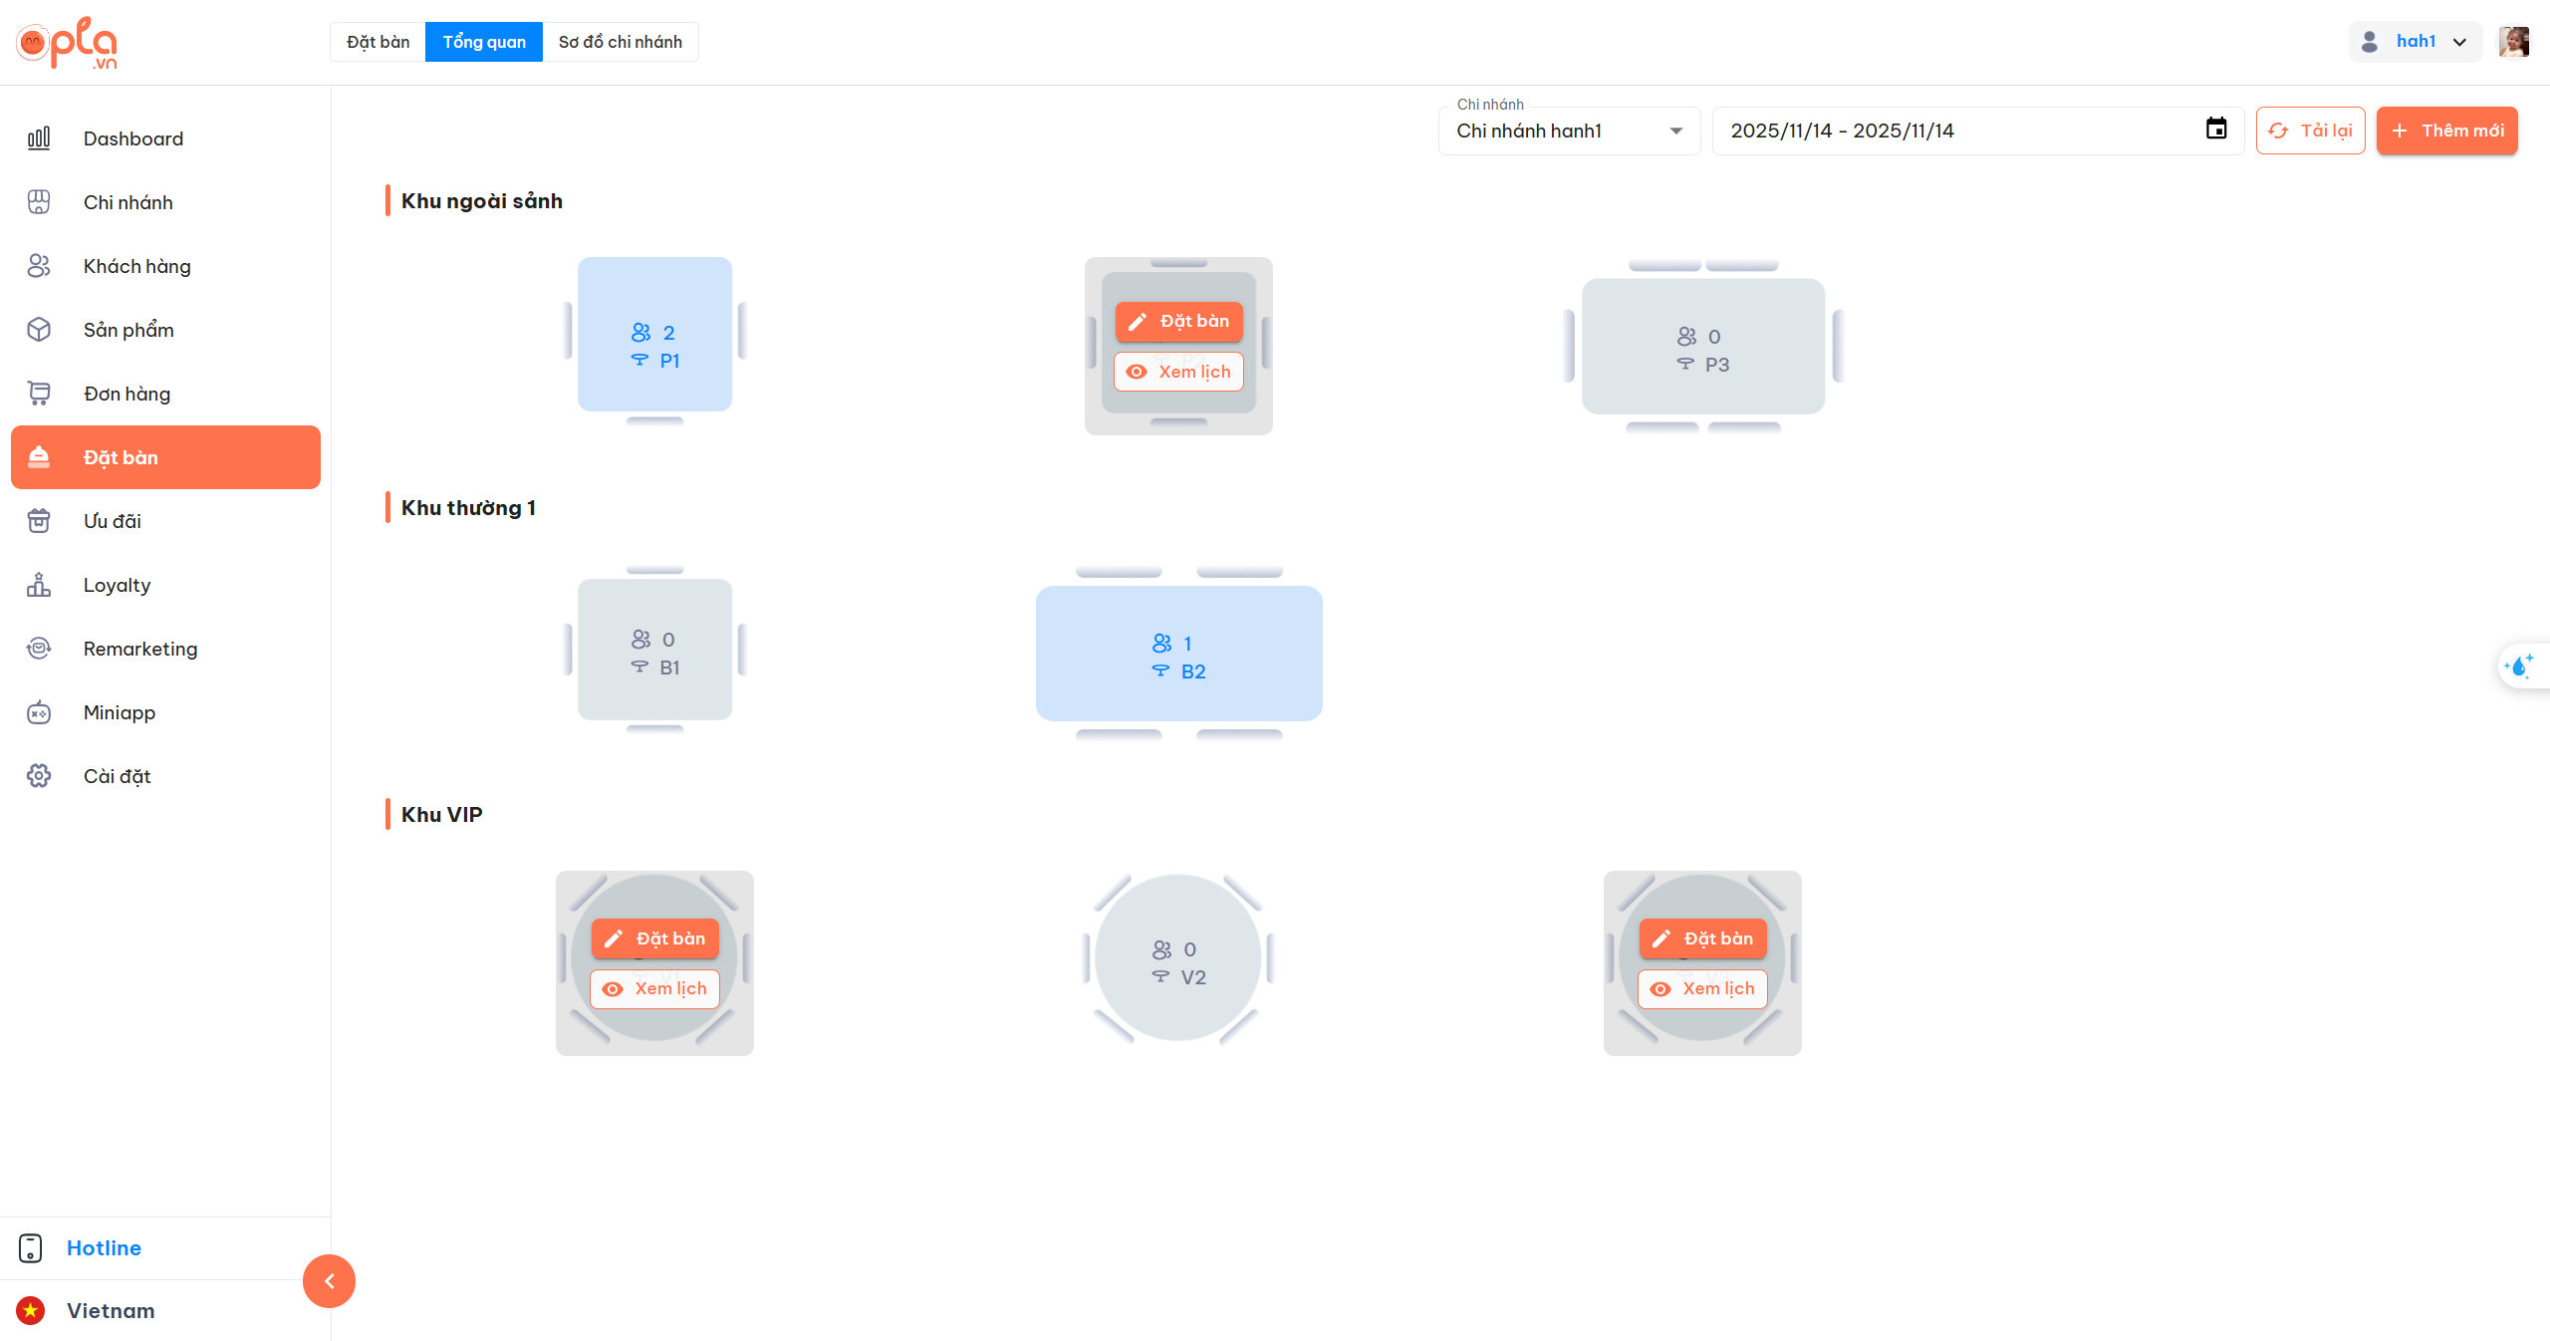Click the Sản phẩm box icon

click(x=39, y=330)
